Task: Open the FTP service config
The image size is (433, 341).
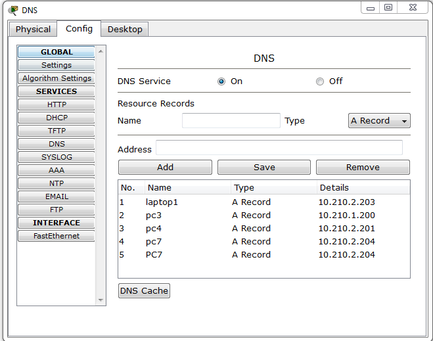Action: [57, 210]
